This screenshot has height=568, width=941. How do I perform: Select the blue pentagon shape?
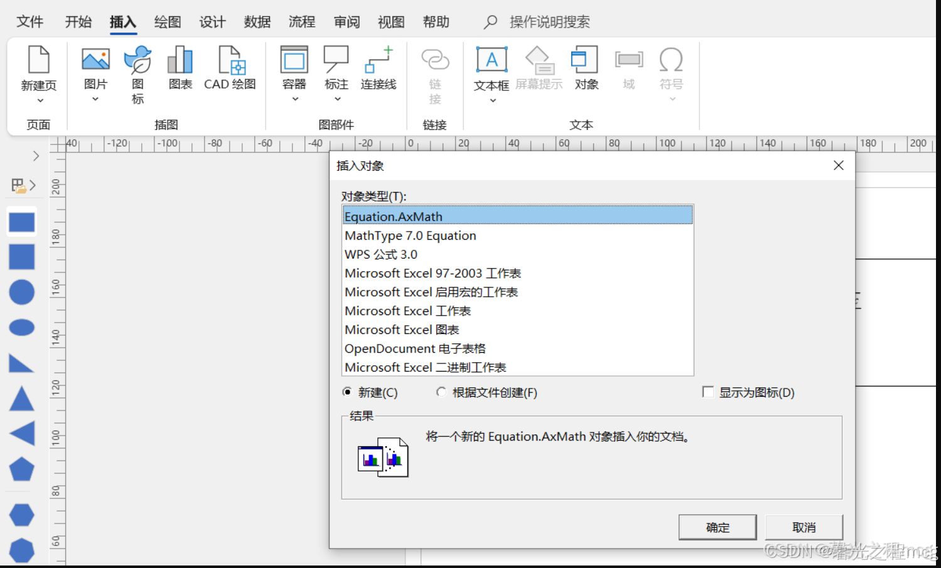coord(22,469)
